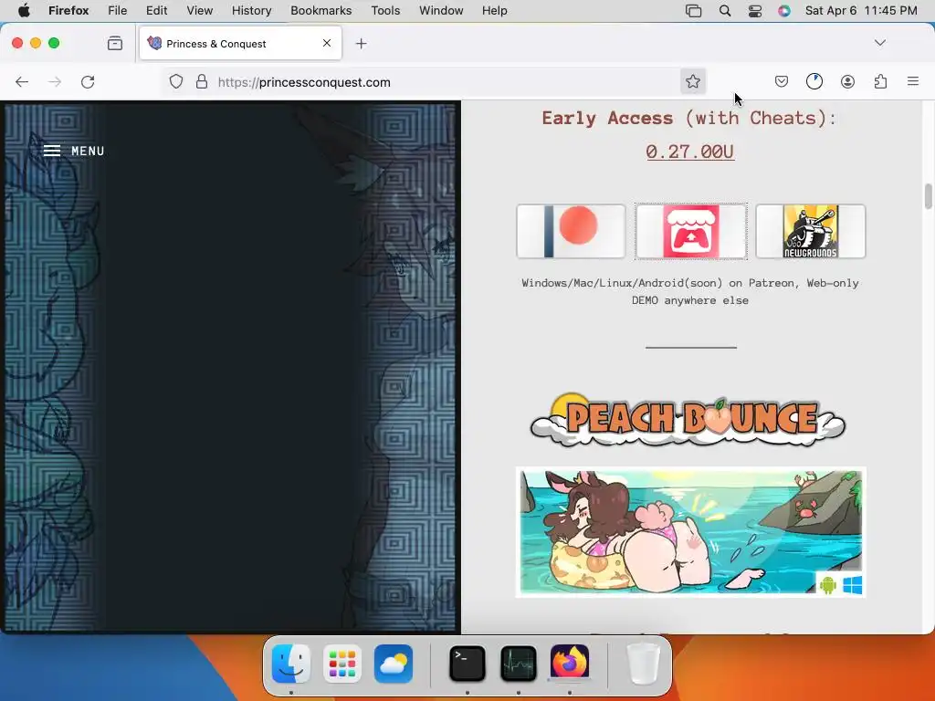Select the Princess & Conquest tab

[240, 43]
